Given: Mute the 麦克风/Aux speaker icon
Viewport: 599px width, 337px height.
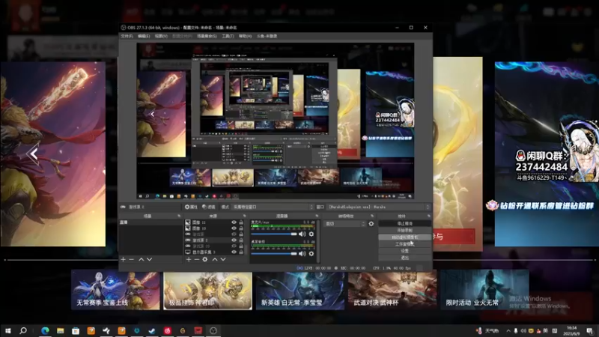Looking at the screenshot, I should point(302,234).
